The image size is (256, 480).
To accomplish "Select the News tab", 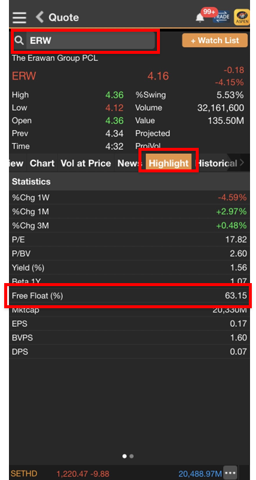I will pyautogui.click(x=129, y=163).
